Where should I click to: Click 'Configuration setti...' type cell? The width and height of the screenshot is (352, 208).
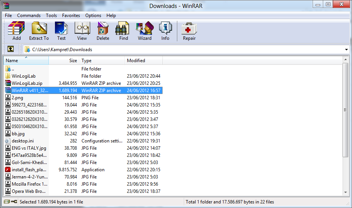pos(102,141)
